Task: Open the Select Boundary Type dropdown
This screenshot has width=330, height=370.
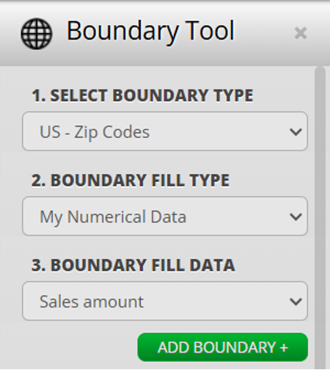Action: (x=165, y=131)
